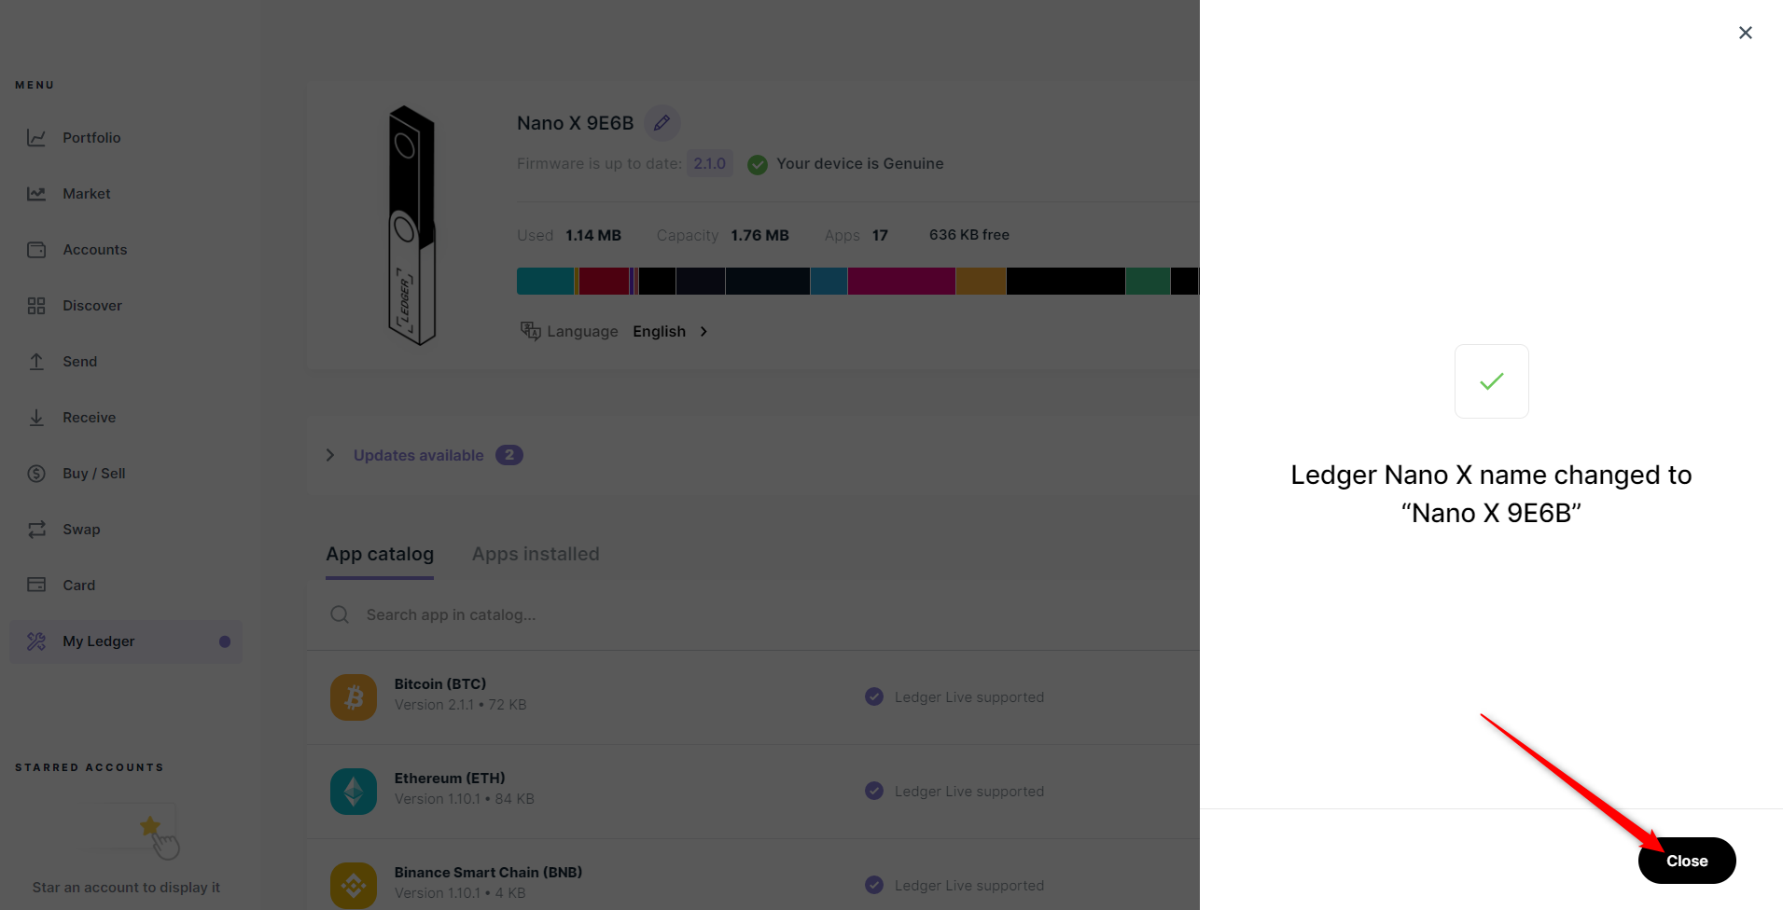Click the Apps count 17
The height and width of the screenshot is (910, 1783).
pos(880,235)
